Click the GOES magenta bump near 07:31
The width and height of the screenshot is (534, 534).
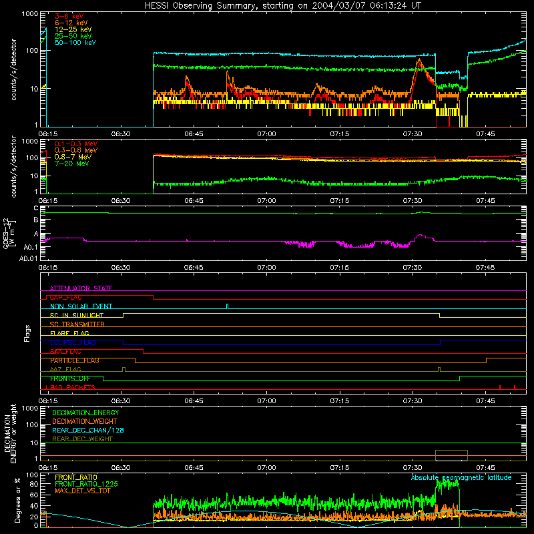421,236
